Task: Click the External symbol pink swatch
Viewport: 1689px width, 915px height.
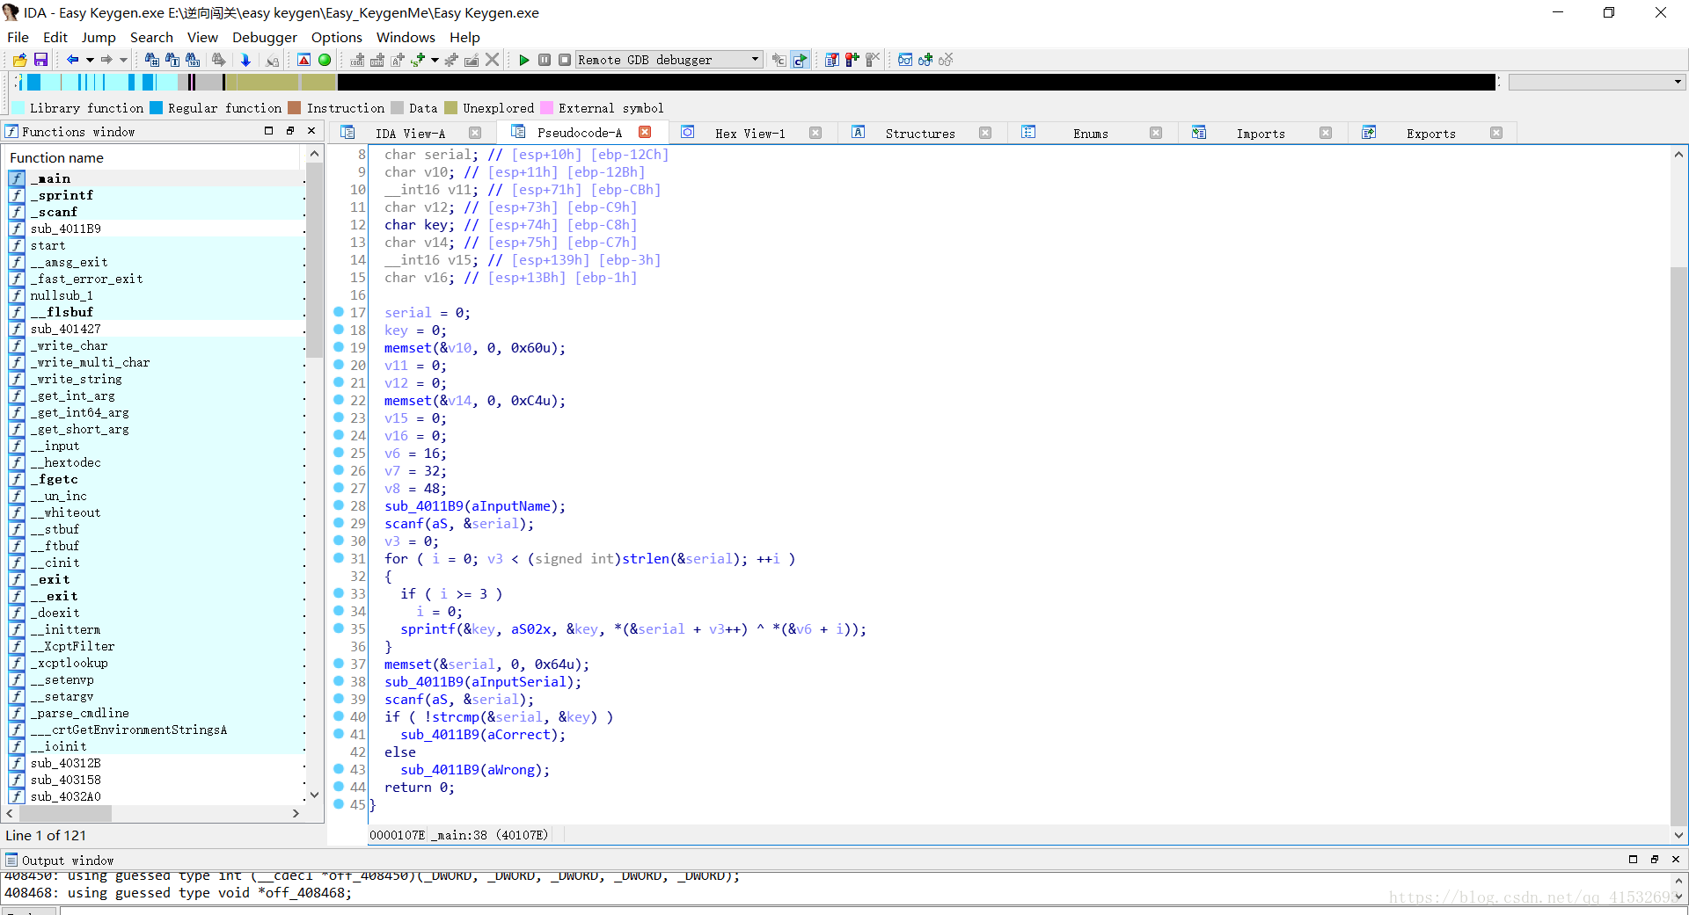Action: (547, 108)
